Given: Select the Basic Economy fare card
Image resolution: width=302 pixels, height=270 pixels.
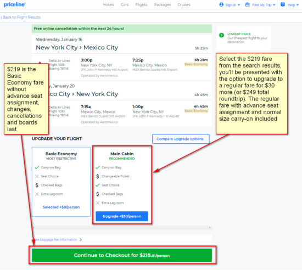Looking at the screenshot, I should click(x=61, y=182).
